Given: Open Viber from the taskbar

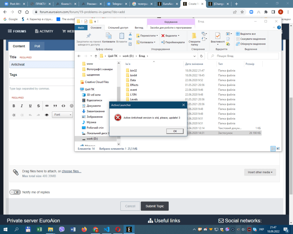Looking at the screenshot, I should click(62, 229).
